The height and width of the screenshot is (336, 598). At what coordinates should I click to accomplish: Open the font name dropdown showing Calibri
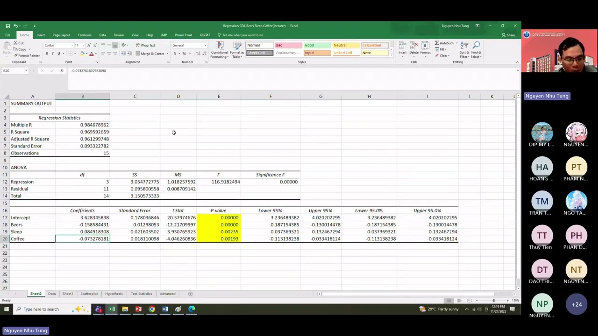tap(71, 45)
